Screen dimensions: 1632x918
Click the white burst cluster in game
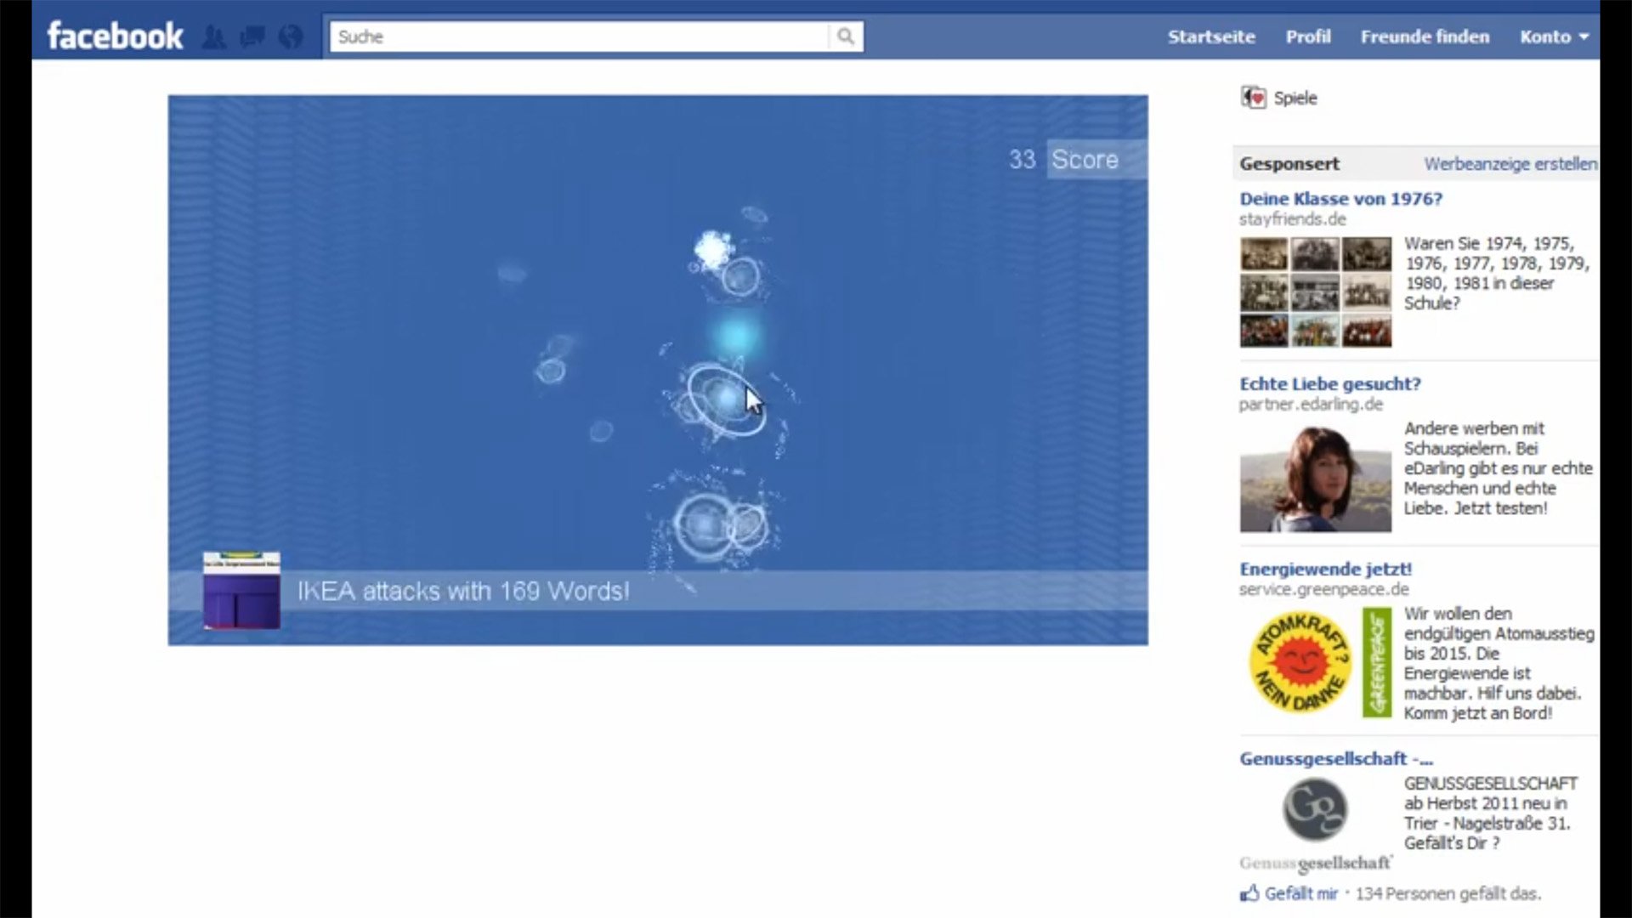[713, 250]
